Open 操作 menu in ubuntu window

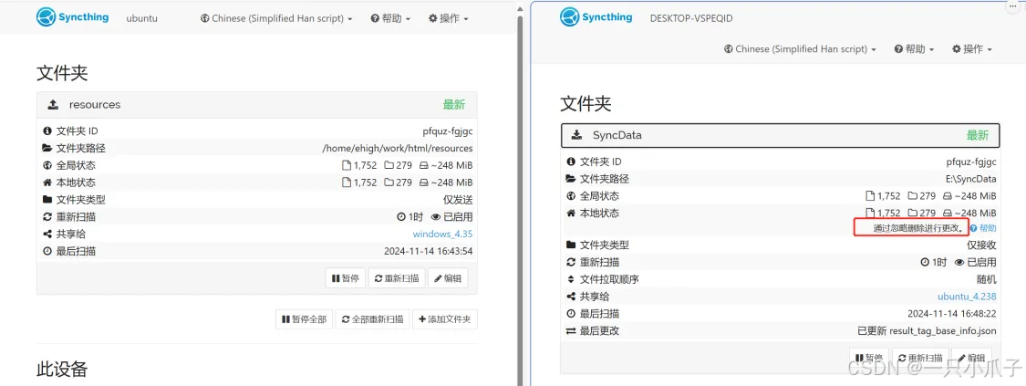pyautogui.click(x=448, y=18)
